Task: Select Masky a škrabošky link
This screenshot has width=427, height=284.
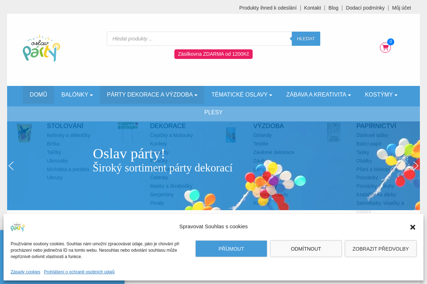Action: click(171, 186)
